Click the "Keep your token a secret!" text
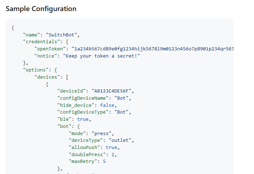 [101, 55]
